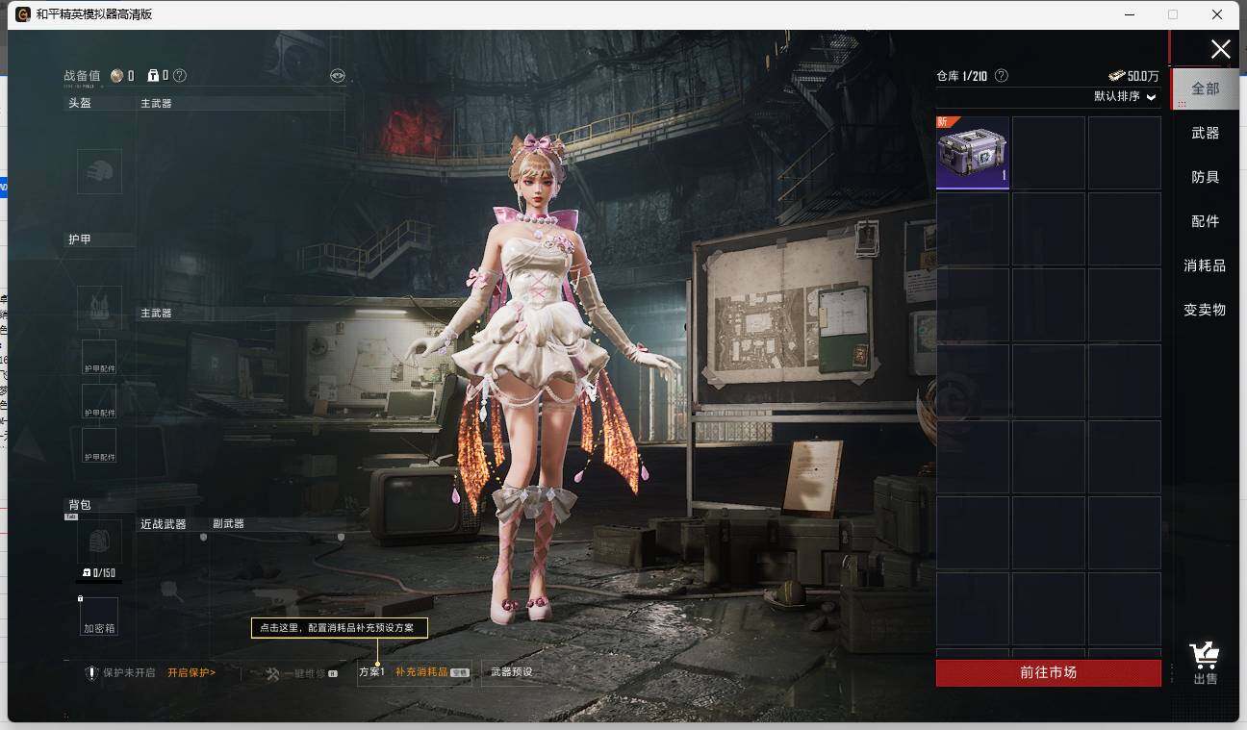This screenshot has height=730, width=1247.
Task: Select 方案1 preset plan
Action: coord(371,672)
